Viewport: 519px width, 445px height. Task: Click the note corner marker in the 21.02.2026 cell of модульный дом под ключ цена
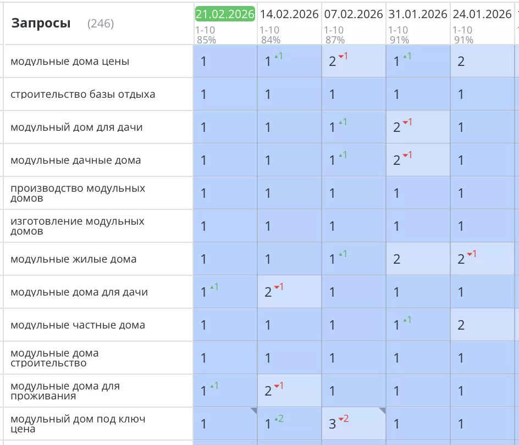(253, 410)
